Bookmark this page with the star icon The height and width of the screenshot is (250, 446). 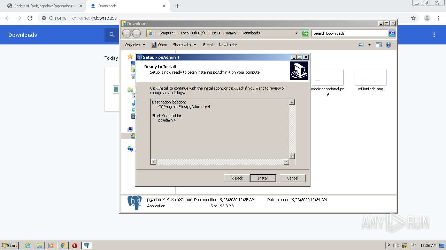pyautogui.click(x=413, y=18)
